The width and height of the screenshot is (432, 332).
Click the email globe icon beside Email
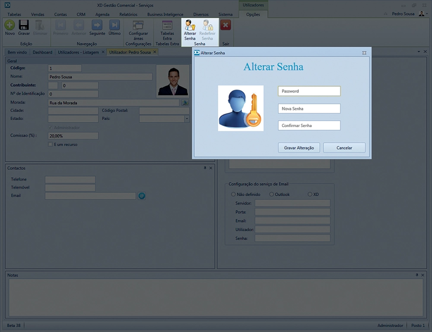[142, 196]
